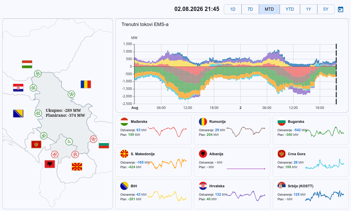Switch to the 1D time range
This screenshot has height=211, width=351.
point(233,9)
